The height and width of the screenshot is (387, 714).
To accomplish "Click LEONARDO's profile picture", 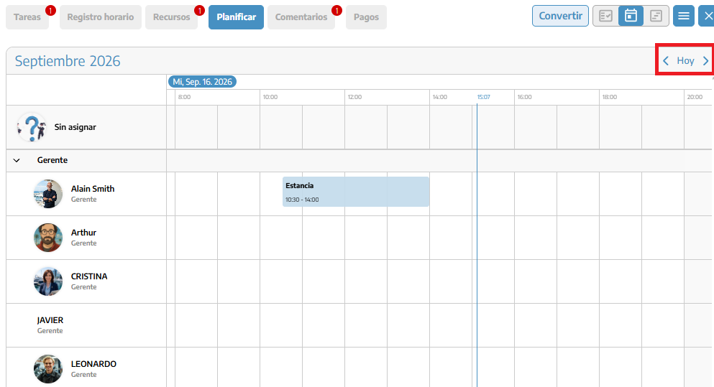I will coord(47,369).
